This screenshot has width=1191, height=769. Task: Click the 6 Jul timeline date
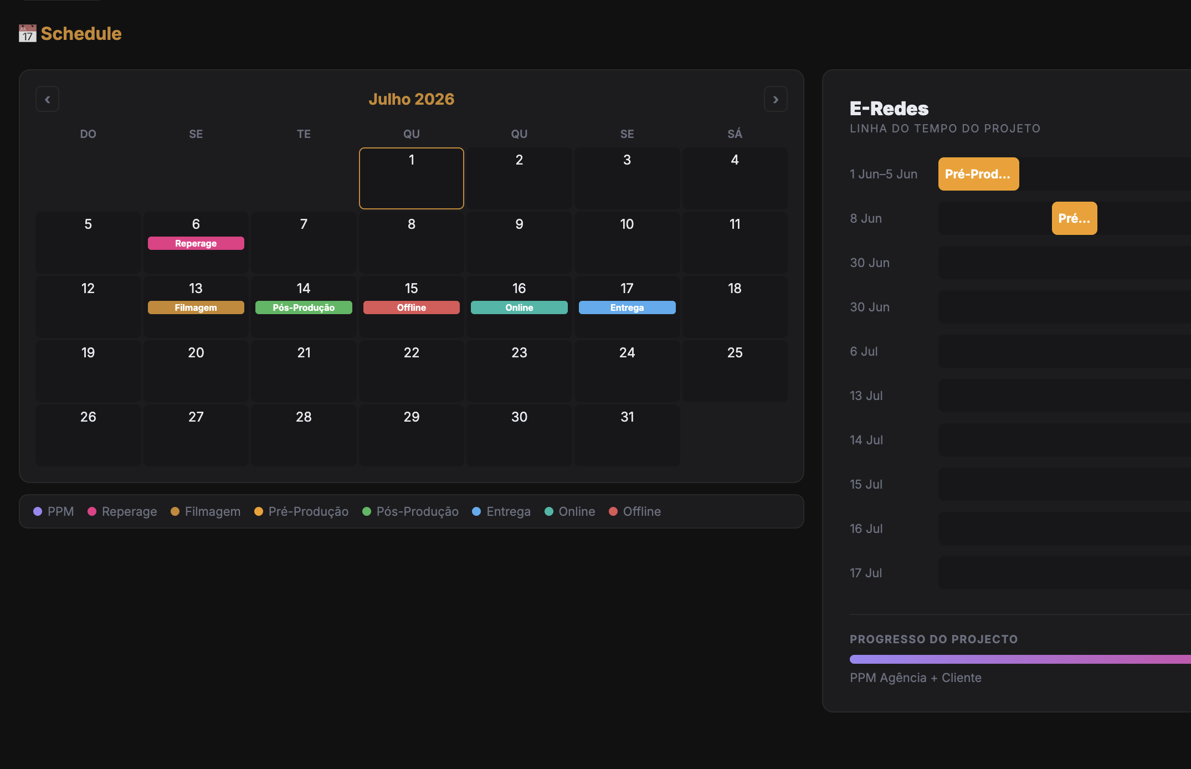coord(864,351)
